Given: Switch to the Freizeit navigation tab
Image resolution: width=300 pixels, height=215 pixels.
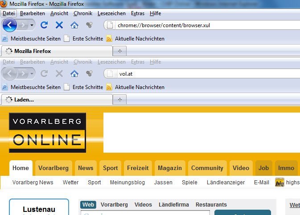Looking at the screenshot, I should click(138, 168).
